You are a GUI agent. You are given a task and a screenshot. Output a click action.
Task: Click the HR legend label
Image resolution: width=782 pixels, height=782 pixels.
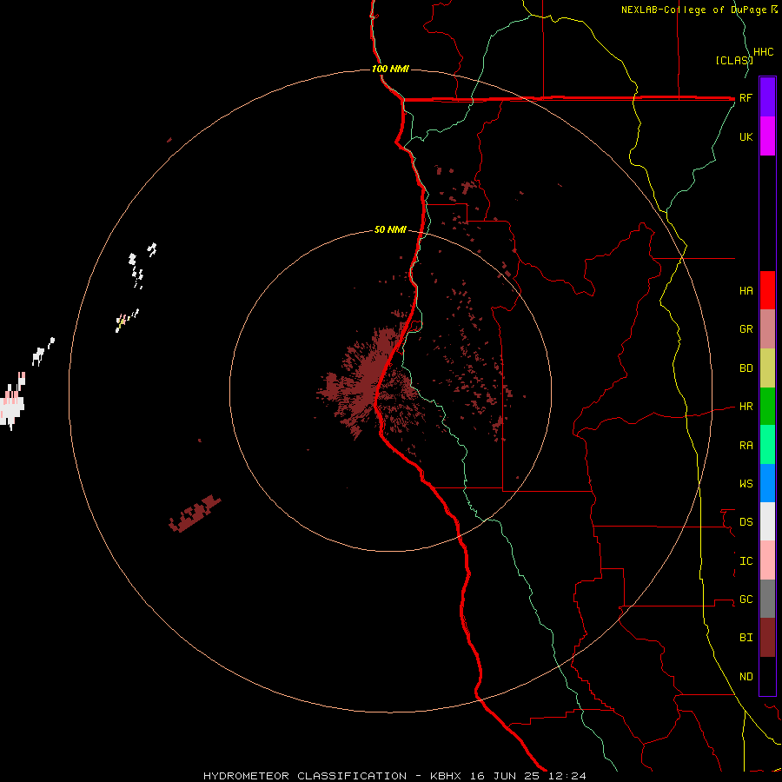(x=746, y=407)
